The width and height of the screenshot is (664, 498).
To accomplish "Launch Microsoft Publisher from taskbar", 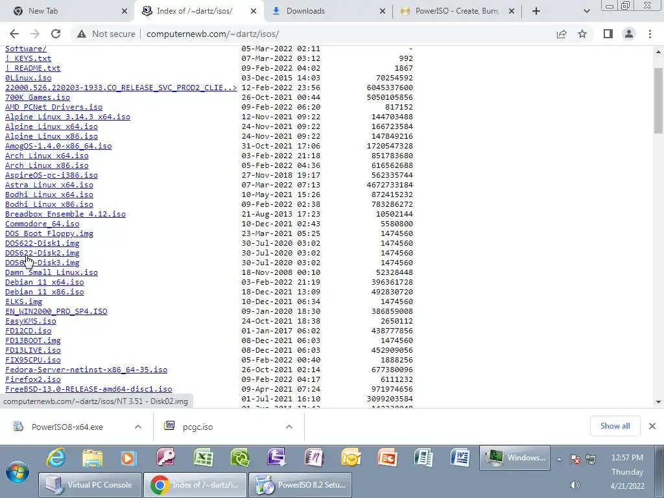I will point(423,458).
